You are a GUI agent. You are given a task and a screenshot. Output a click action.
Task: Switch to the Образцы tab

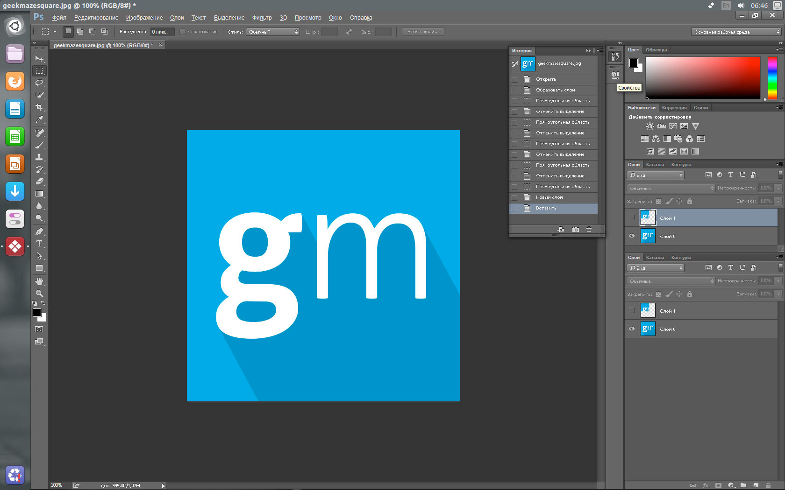656,50
